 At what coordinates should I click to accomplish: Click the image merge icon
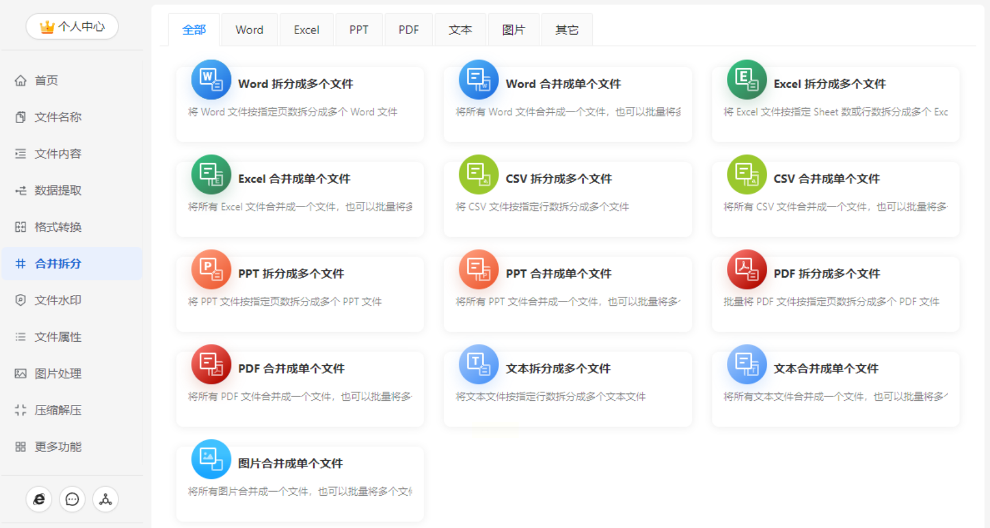(x=211, y=460)
